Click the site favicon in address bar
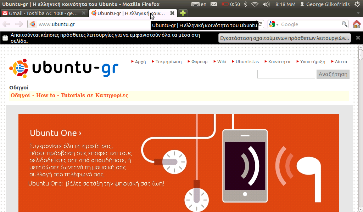 (x=32, y=24)
